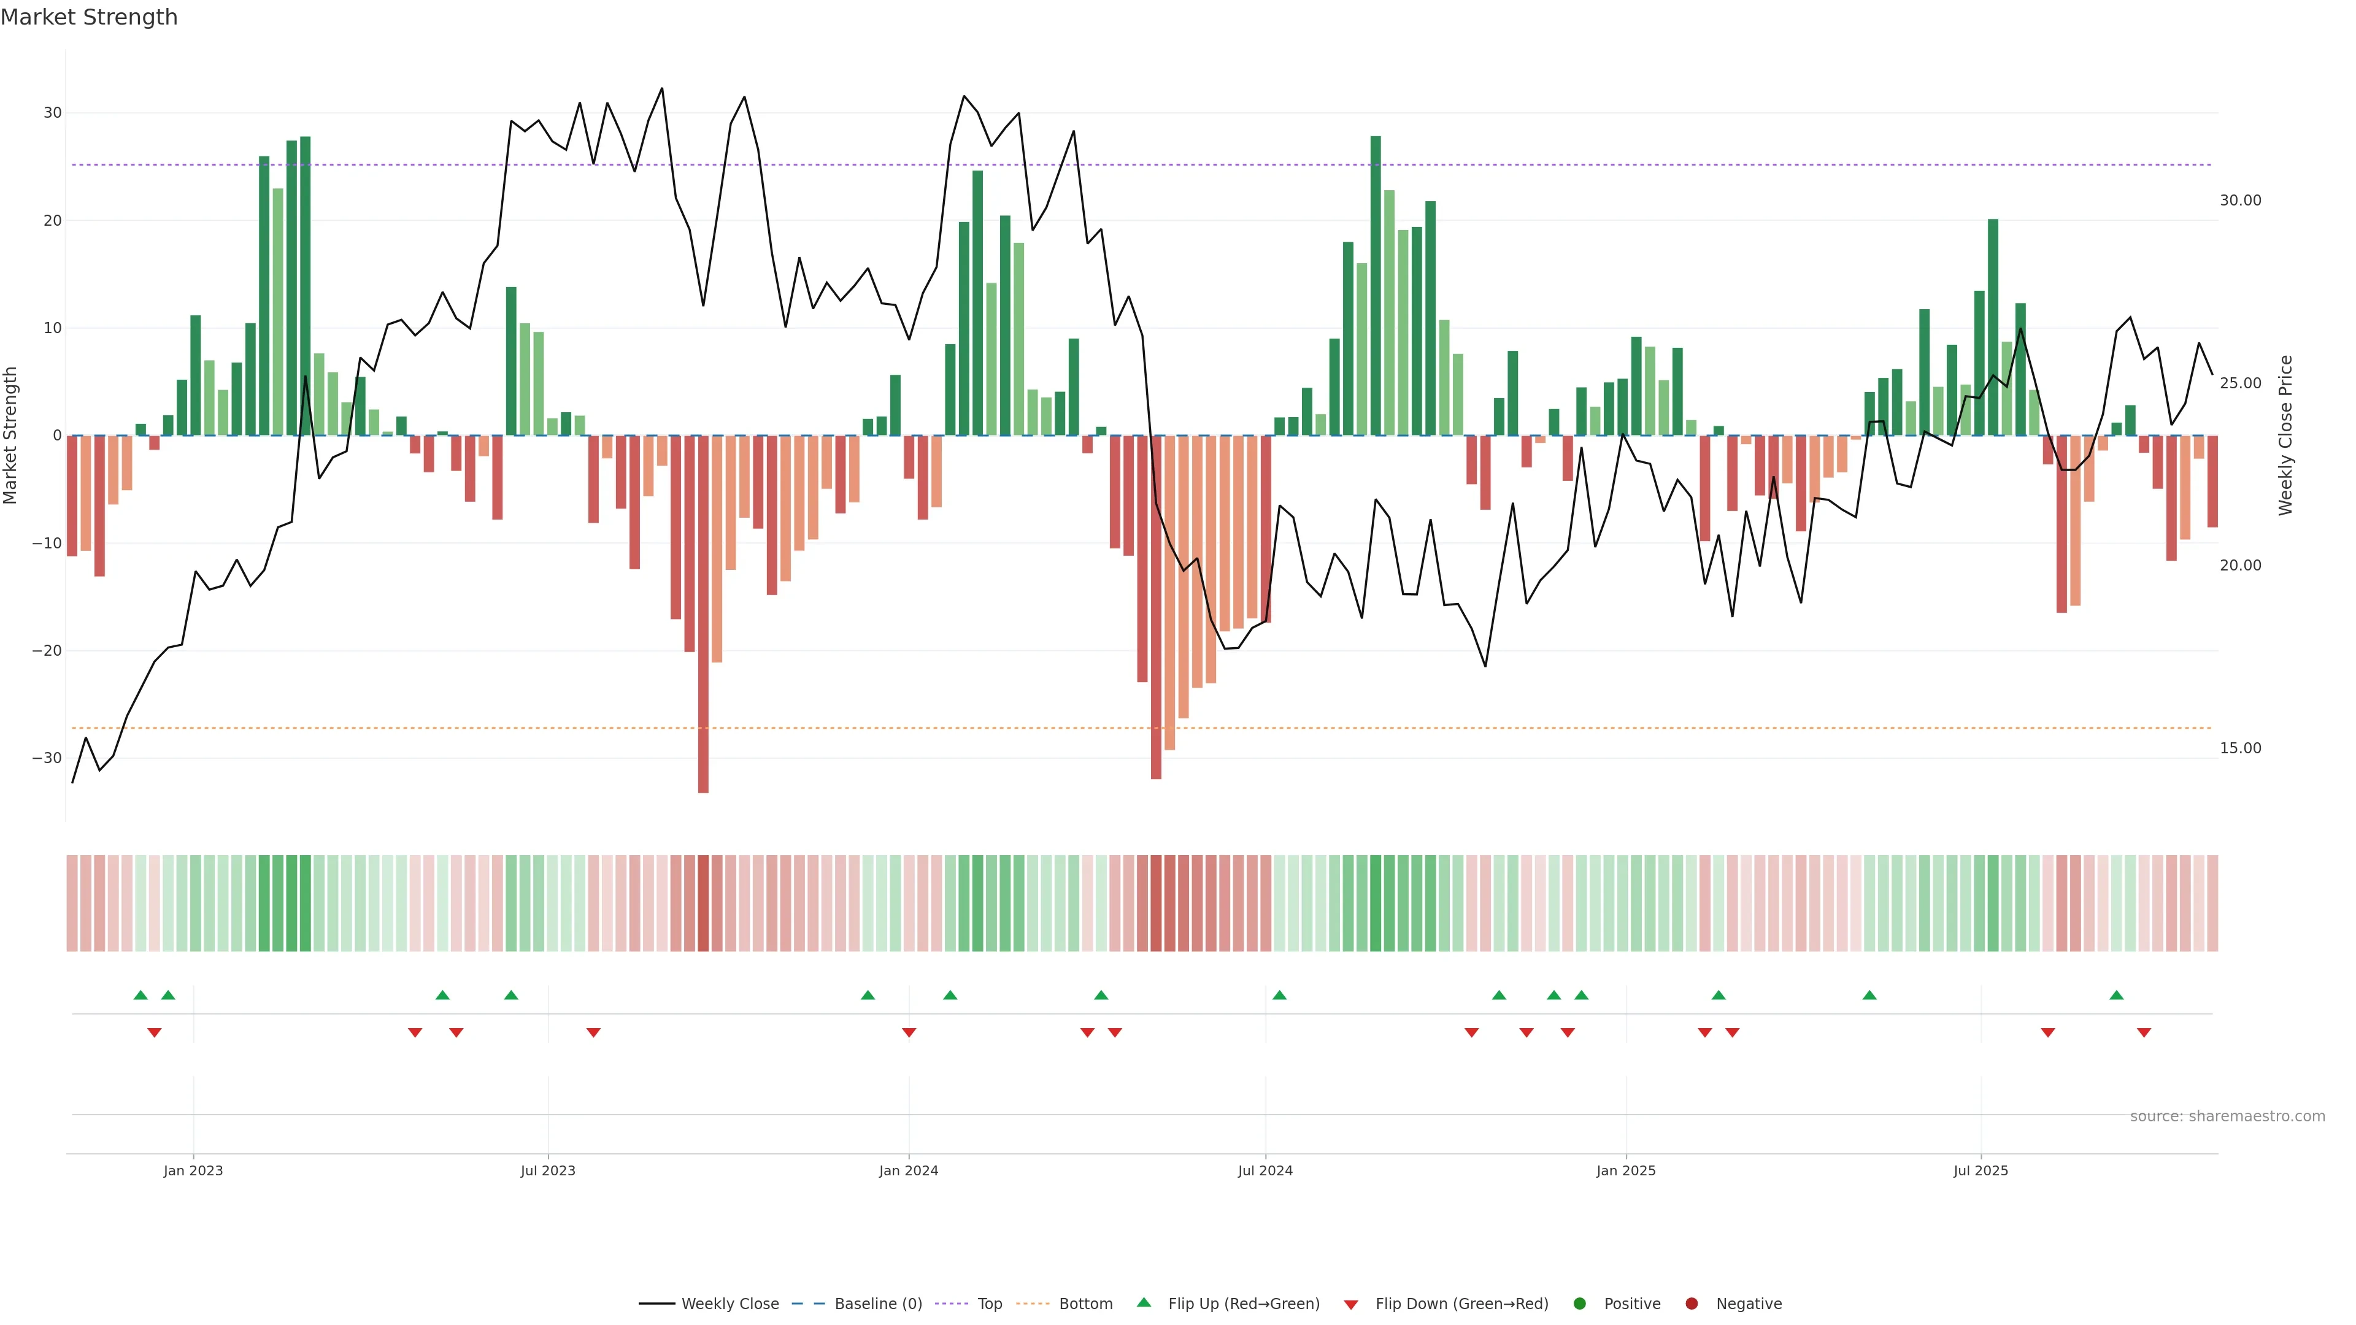
Task: Select the Jan 2023 axis label
Action: point(193,1170)
